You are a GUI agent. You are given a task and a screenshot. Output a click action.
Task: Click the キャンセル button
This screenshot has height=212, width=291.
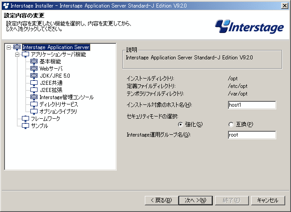click(268, 200)
